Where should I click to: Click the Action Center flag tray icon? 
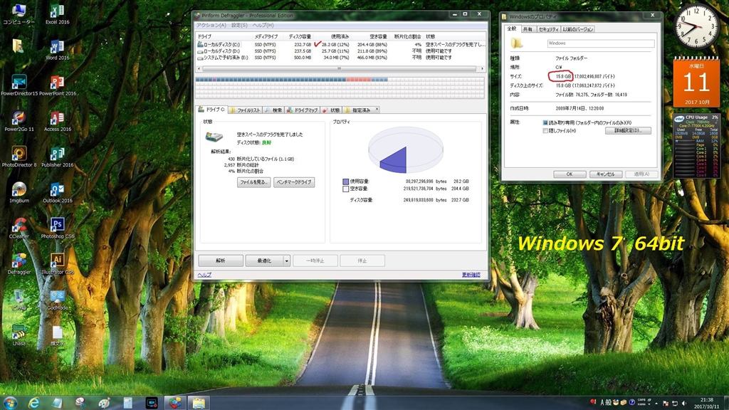pos(666,403)
